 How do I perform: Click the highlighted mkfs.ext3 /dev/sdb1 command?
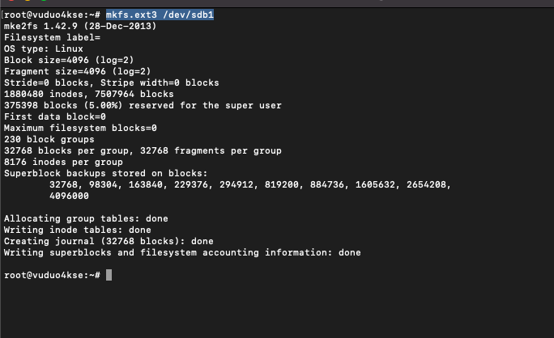[x=160, y=15]
